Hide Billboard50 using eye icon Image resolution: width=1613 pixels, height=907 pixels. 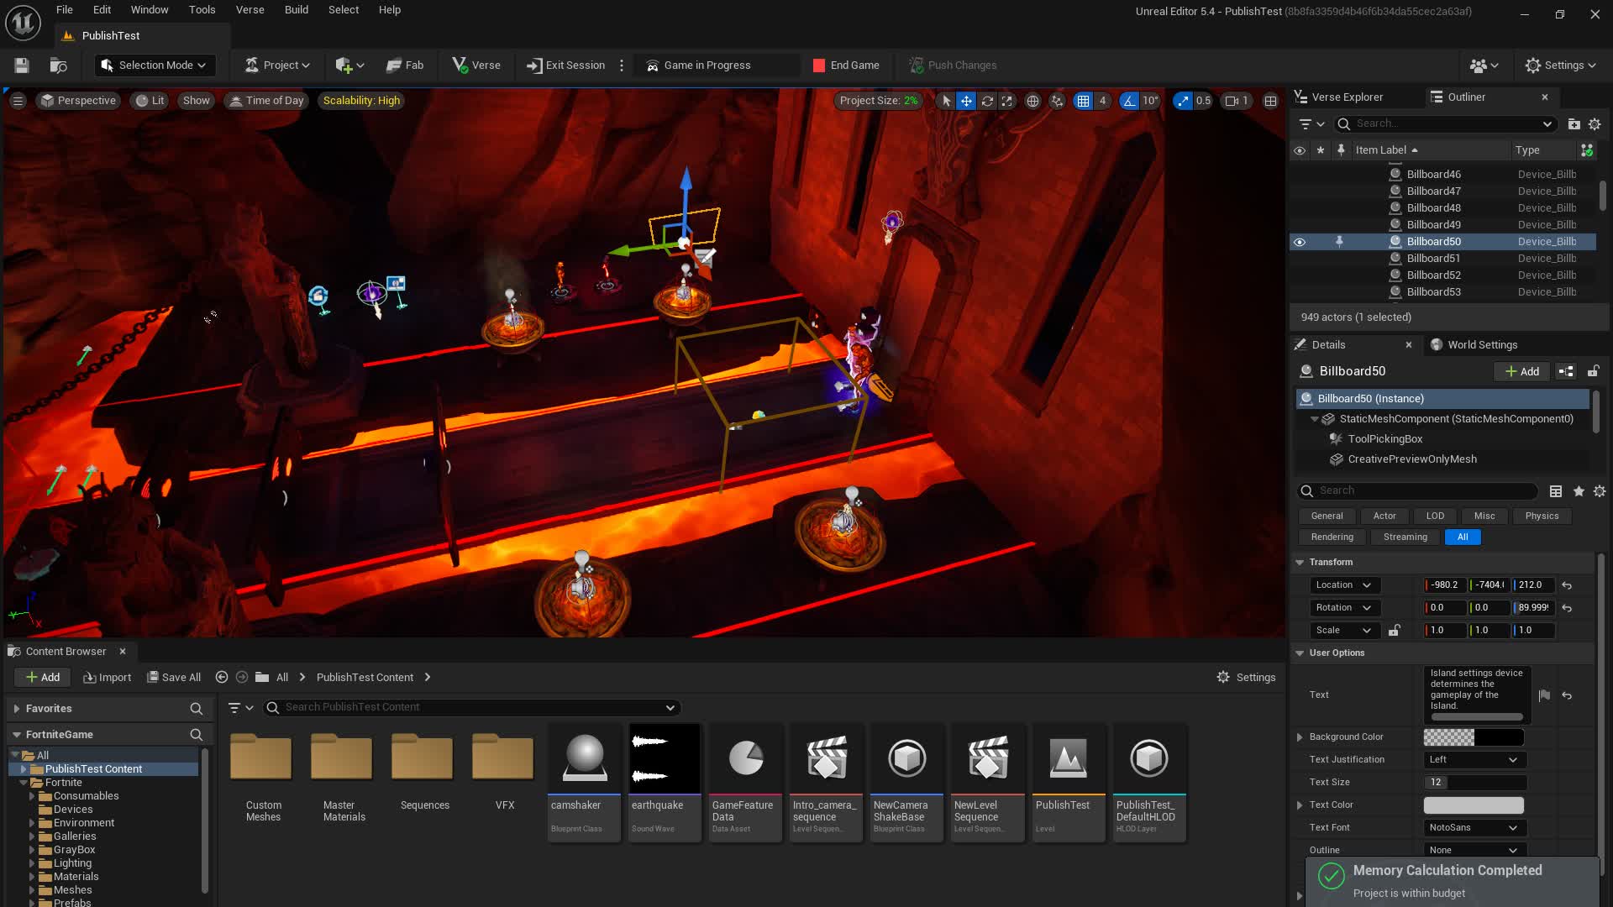click(1300, 242)
